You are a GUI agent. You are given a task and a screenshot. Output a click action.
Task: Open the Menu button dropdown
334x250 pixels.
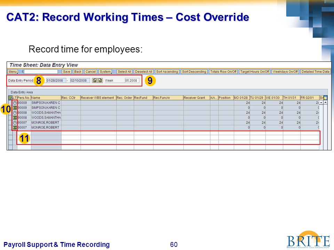point(13,72)
